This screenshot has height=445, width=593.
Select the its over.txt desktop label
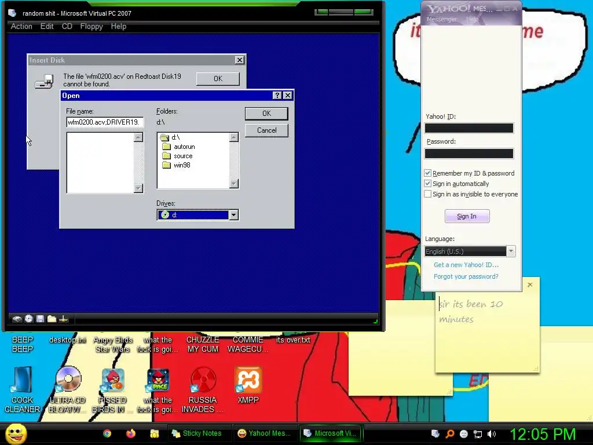tap(293, 340)
